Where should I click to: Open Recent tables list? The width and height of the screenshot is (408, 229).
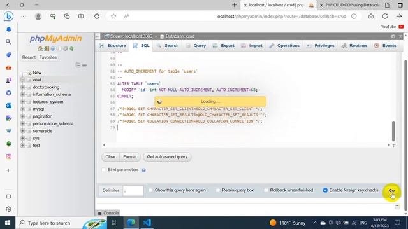(x=29, y=57)
